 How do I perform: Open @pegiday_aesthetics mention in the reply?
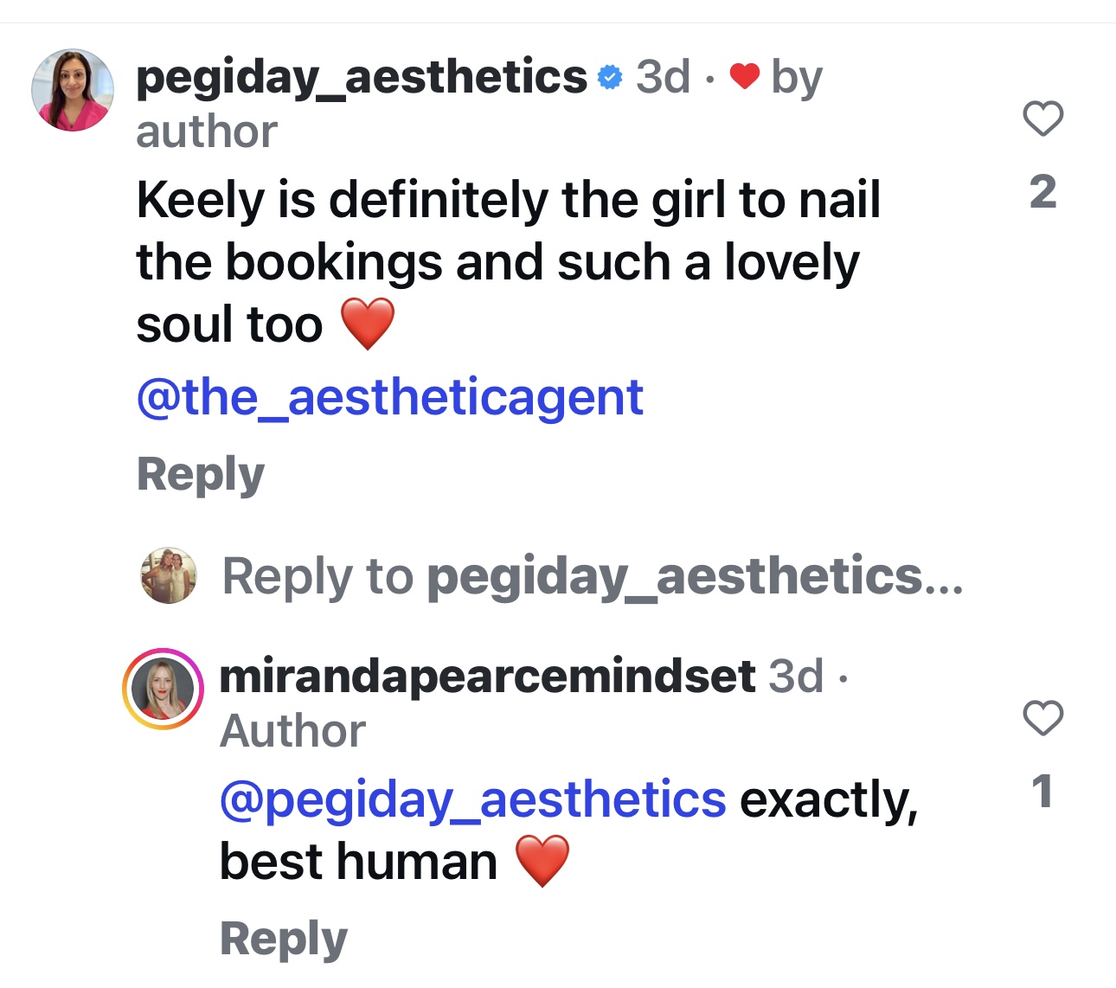pyautogui.click(x=472, y=799)
